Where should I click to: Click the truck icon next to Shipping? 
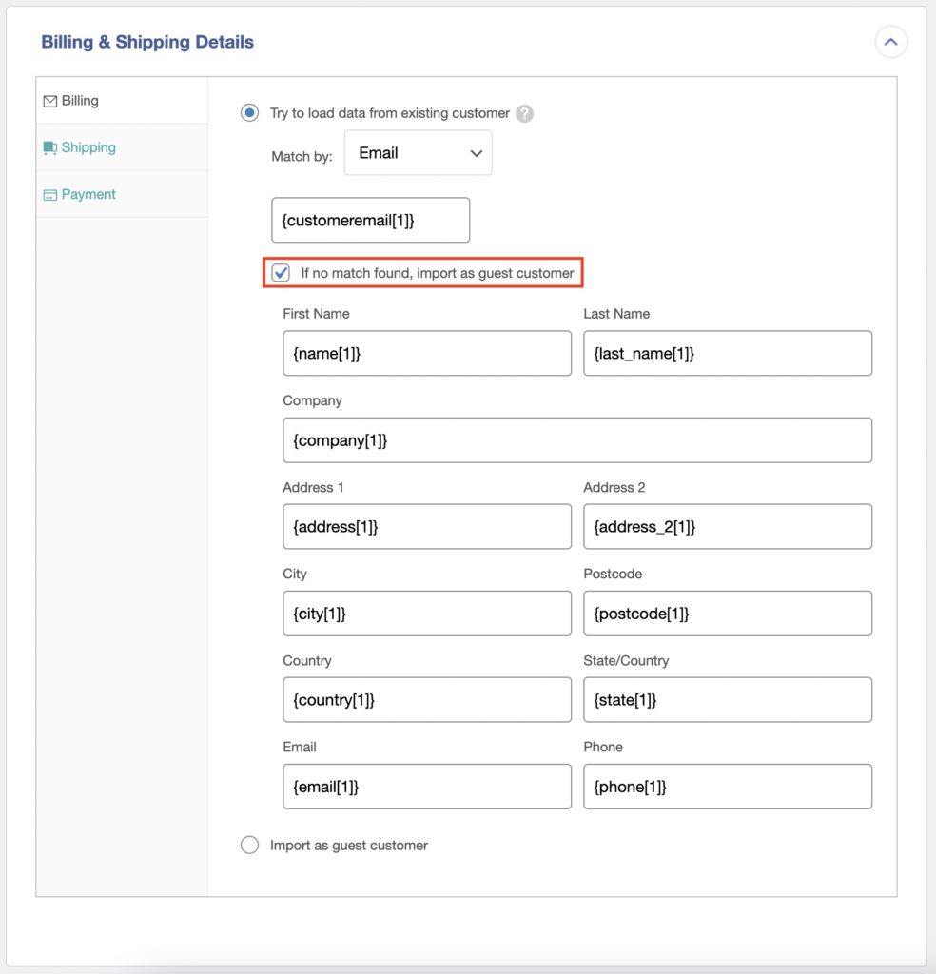(x=49, y=147)
